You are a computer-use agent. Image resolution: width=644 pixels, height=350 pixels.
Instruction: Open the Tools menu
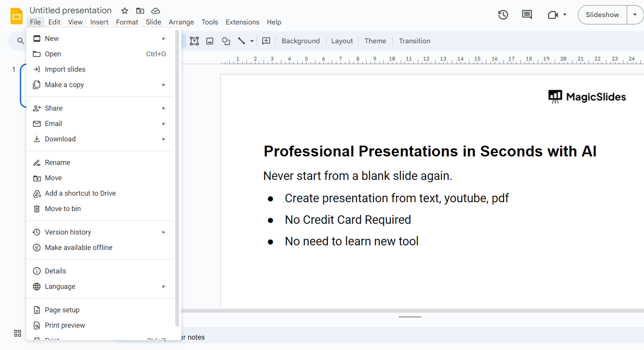click(x=210, y=22)
